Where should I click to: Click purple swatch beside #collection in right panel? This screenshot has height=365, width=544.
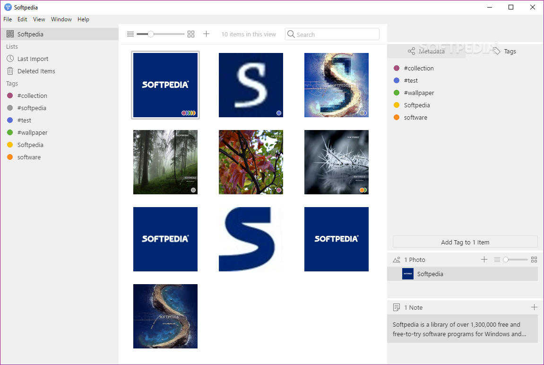(397, 69)
